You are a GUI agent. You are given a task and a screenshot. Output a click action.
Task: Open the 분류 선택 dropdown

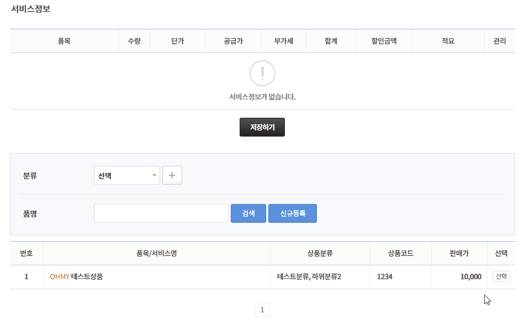click(127, 175)
